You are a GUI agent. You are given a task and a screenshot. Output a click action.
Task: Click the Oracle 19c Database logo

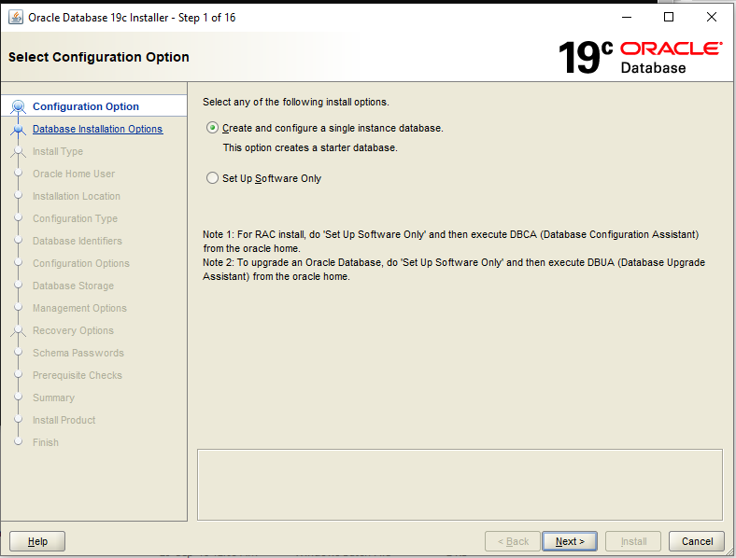[640, 57]
